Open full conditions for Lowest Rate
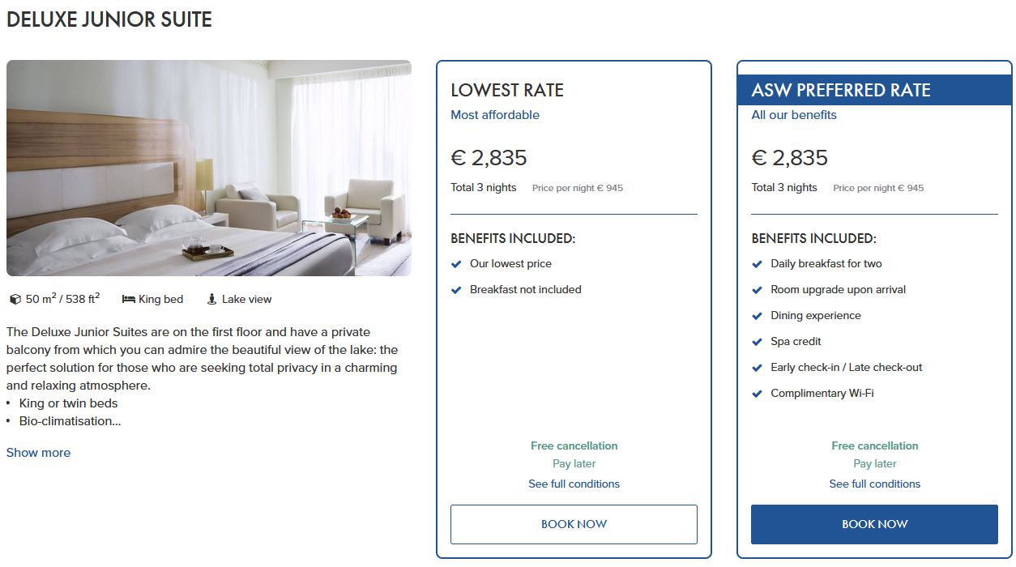This screenshot has height=567, width=1016. 574,484
